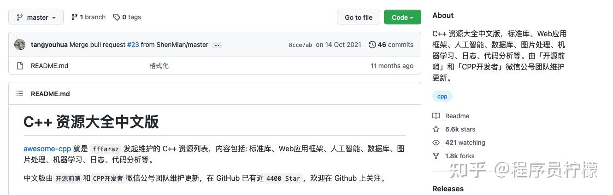
Task: Open the master branch dropdown
Action: tap(36, 17)
